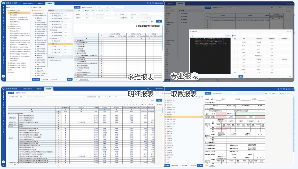Viewport: 298px width, 169px height.
Task: Click the blue 计算 button in top-left toolbar
Action: point(77,7)
